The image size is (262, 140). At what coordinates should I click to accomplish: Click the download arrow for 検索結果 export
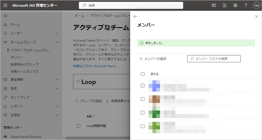(x=107, y=101)
